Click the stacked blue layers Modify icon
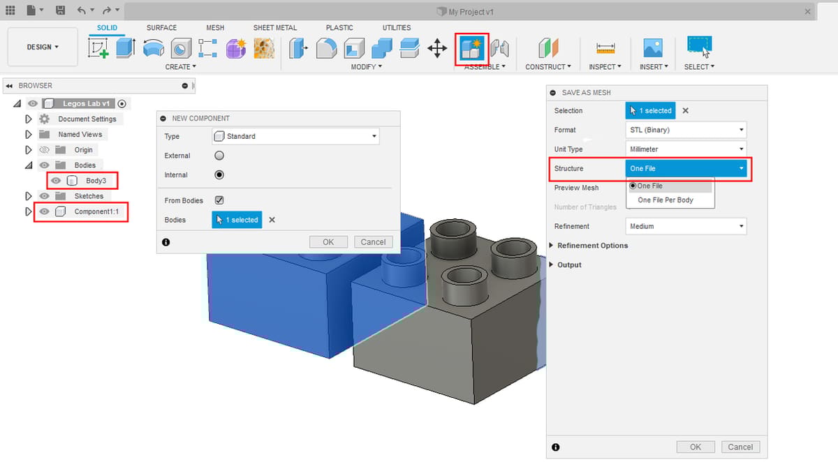This screenshot has width=838, height=471. coord(409,48)
